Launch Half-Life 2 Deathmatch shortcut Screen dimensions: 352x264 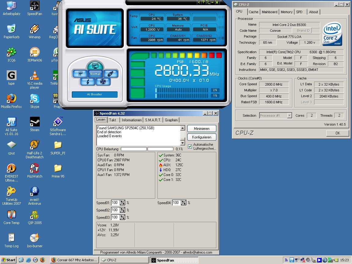click(35, 149)
